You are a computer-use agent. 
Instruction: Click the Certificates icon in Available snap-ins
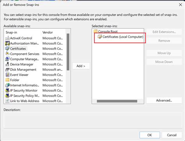[x=7, y=49]
